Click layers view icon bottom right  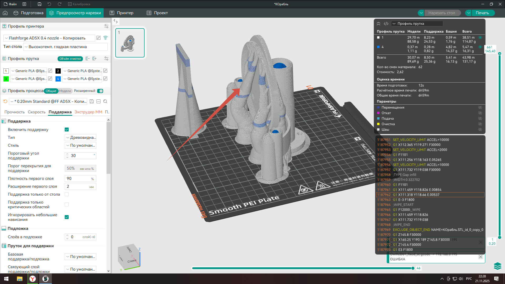click(497, 266)
